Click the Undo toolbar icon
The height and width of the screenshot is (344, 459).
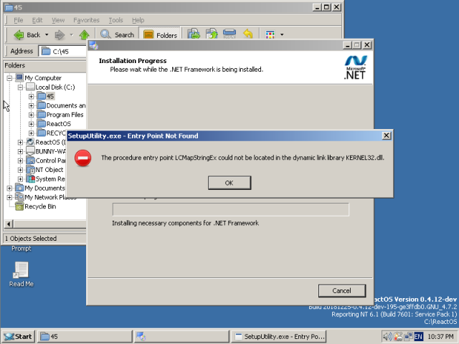[248, 34]
